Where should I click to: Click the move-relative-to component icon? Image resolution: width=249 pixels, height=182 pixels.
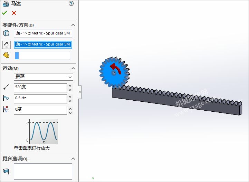(x=6, y=55)
